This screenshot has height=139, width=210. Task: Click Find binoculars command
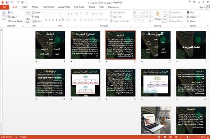point(190,13)
